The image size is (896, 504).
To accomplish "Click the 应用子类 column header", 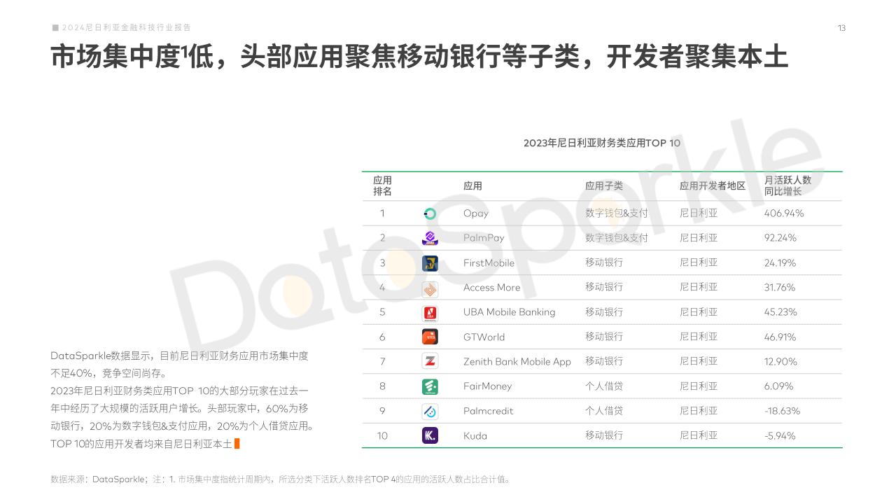I will point(604,186).
